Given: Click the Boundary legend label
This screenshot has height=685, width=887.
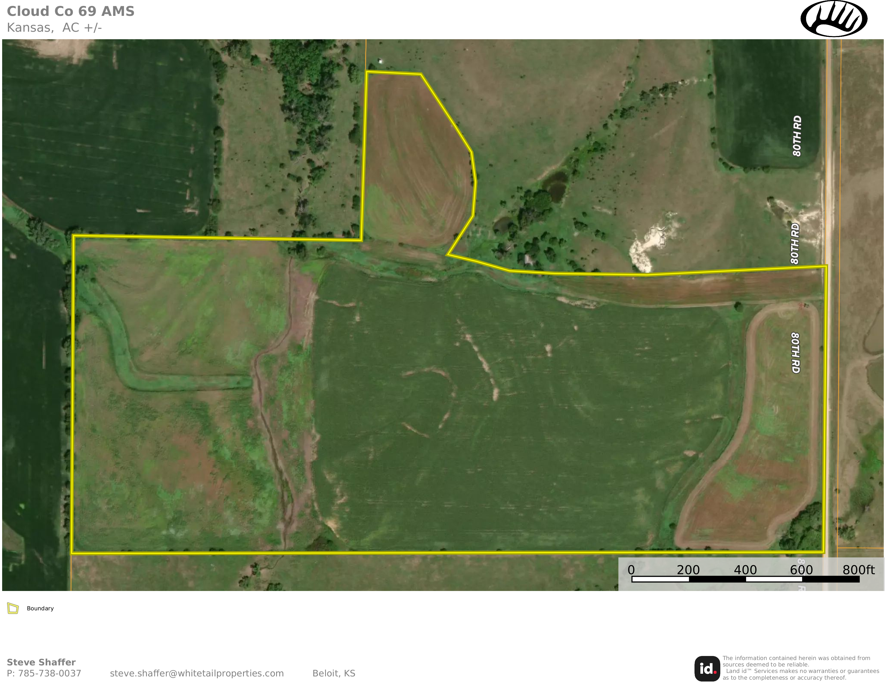Looking at the screenshot, I should (x=40, y=608).
